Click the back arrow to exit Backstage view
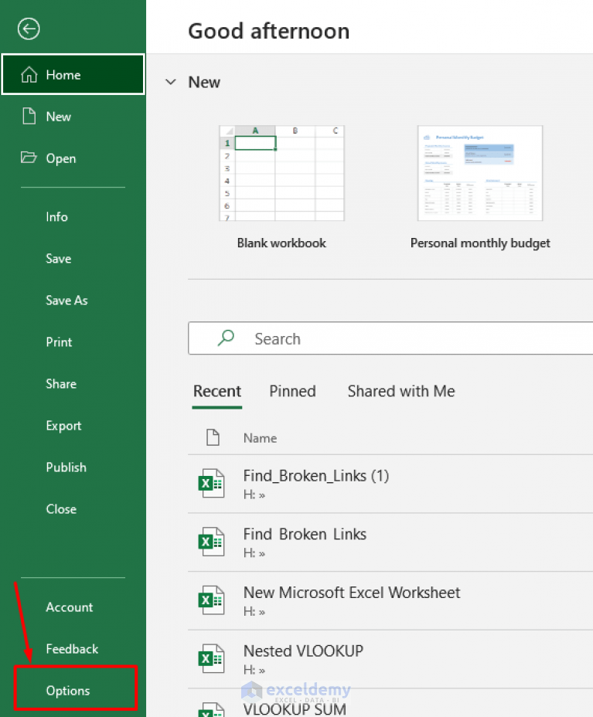The width and height of the screenshot is (593, 717). click(29, 29)
